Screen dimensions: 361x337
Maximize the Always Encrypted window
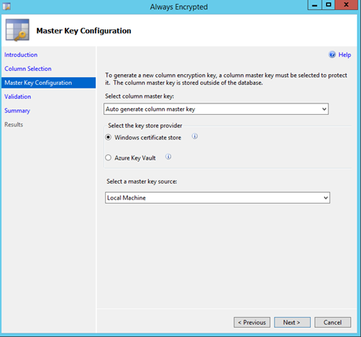(329, 5)
